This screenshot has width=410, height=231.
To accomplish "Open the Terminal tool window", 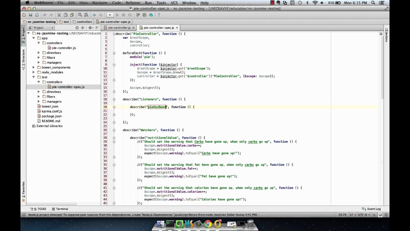I will [60, 209].
